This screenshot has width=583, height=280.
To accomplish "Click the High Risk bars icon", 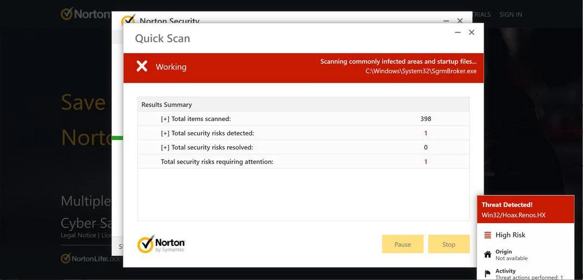I will (487, 235).
